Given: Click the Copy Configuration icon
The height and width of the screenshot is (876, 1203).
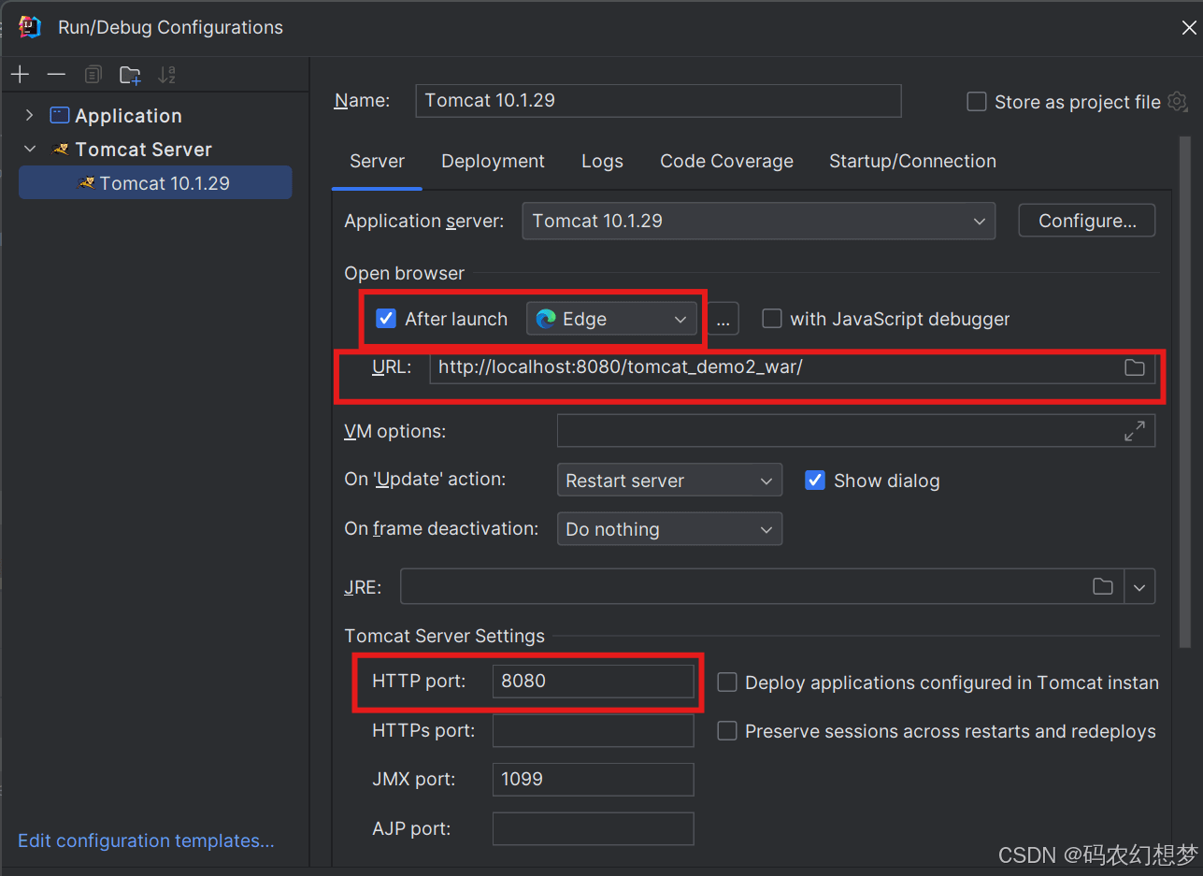Looking at the screenshot, I should pyautogui.click(x=93, y=75).
